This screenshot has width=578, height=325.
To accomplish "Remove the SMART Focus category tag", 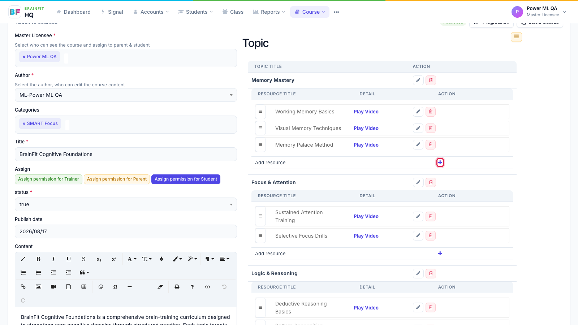I will [x=24, y=123].
